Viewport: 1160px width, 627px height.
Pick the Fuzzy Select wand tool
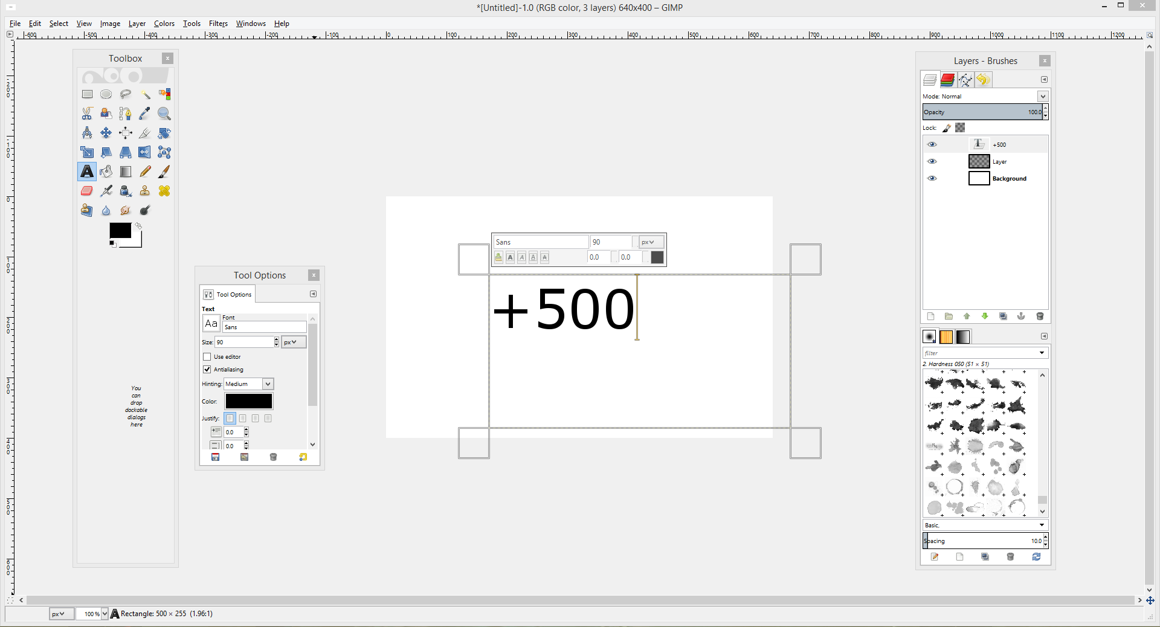[145, 94]
